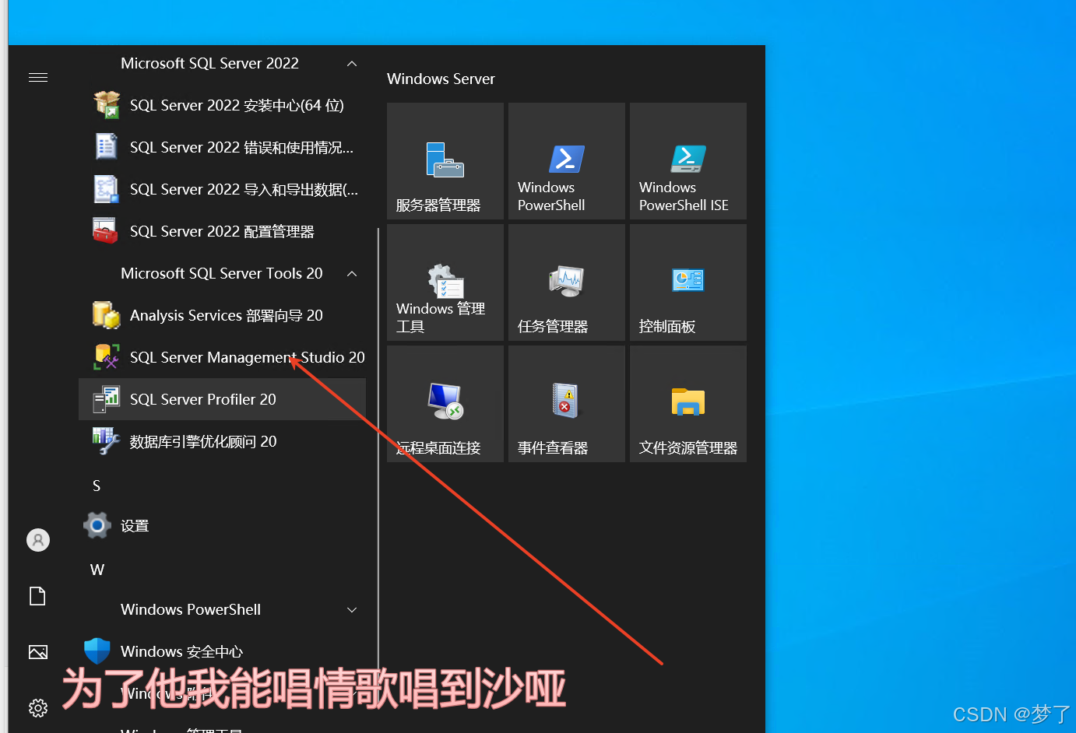Open the 文件资源管理器 tile

[688, 404]
